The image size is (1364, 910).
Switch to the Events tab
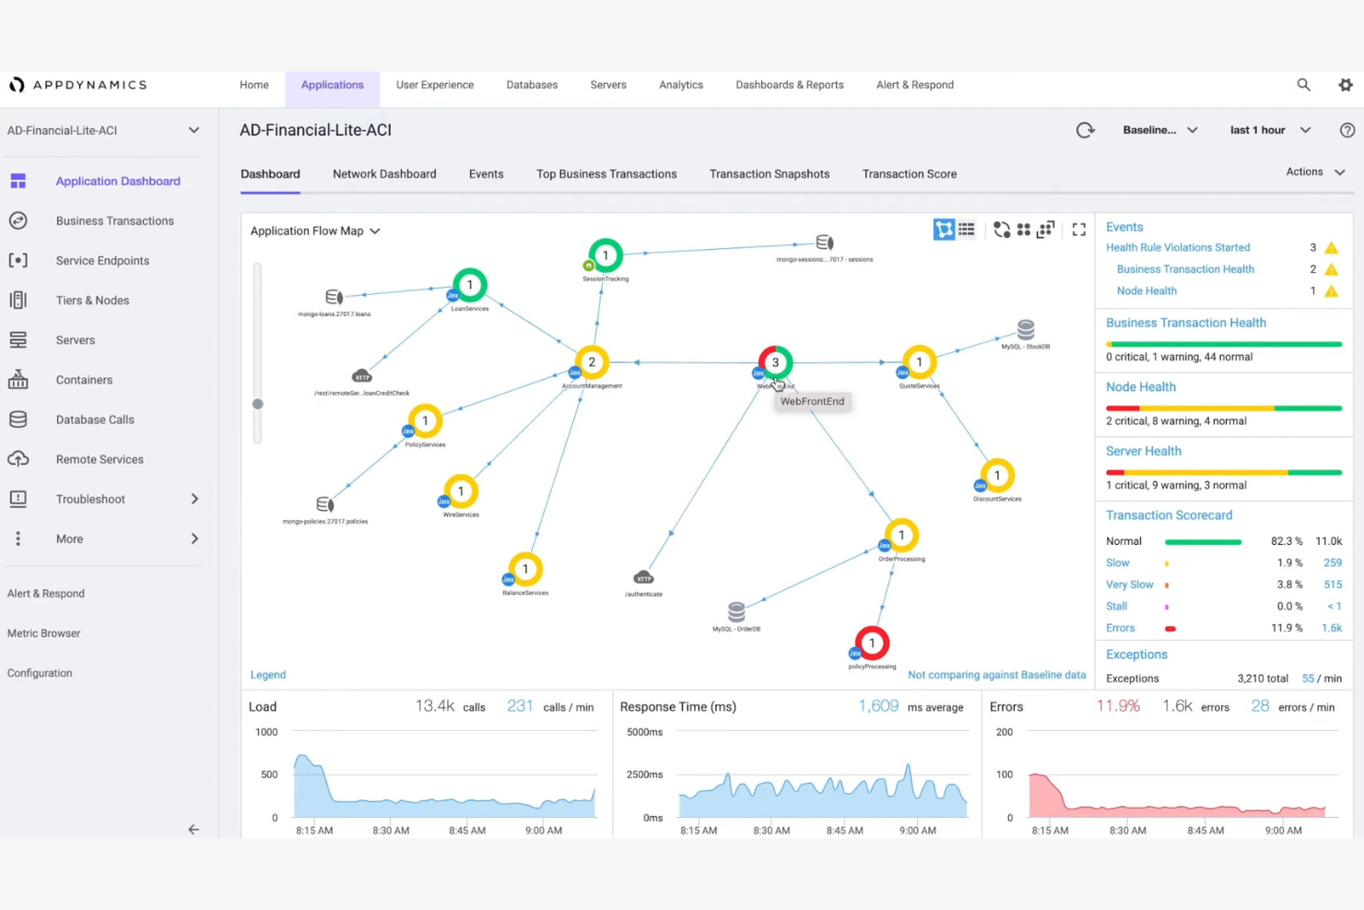click(486, 173)
